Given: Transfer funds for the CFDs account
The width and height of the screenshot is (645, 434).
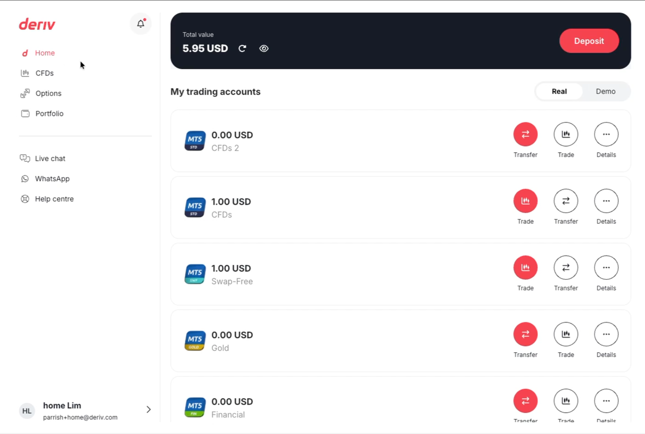Looking at the screenshot, I should pos(566,201).
